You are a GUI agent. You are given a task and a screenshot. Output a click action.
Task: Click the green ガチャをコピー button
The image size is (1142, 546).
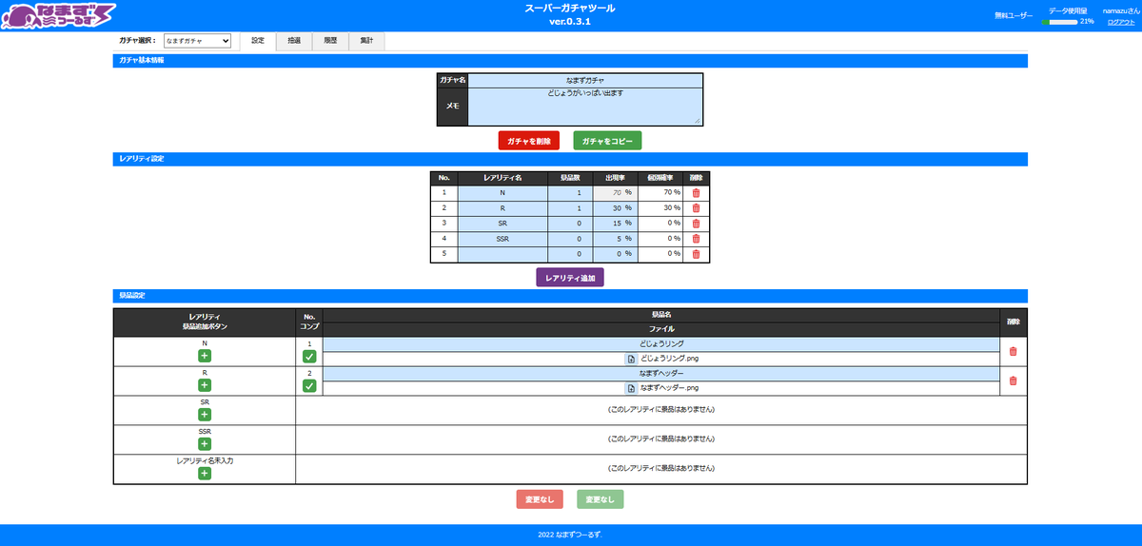point(608,141)
